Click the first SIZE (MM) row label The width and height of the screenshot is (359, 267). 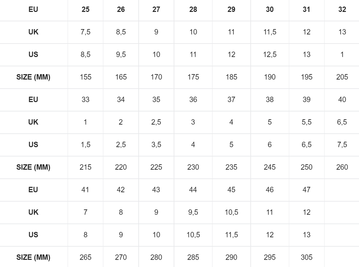[33, 77]
